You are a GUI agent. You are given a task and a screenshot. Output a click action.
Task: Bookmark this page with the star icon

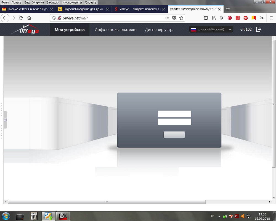coord(181,18)
